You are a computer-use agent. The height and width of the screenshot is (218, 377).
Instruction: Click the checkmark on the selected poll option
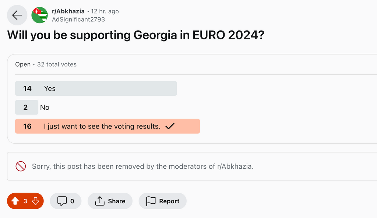(x=170, y=126)
